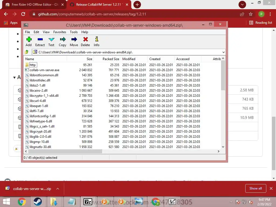Click the share page icon in address bar

click(x=242, y=14)
